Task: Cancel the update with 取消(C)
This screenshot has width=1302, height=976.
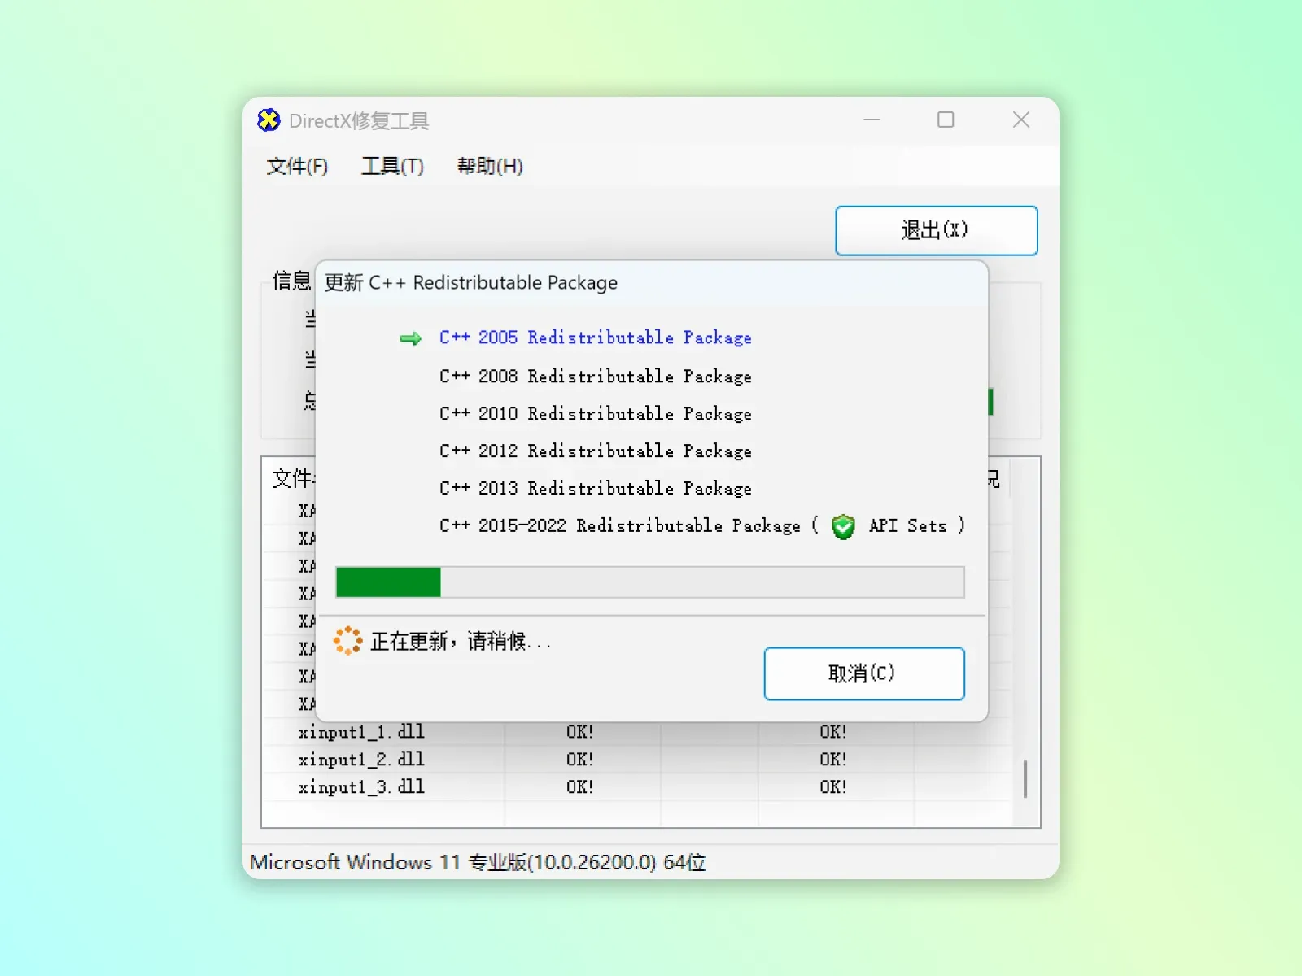Action: click(x=864, y=673)
